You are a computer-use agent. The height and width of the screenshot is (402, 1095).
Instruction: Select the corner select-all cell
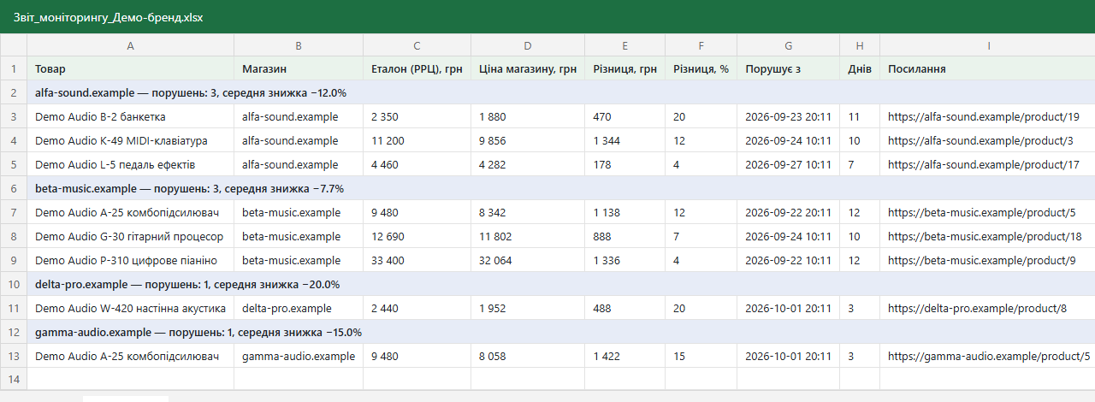tap(14, 45)
